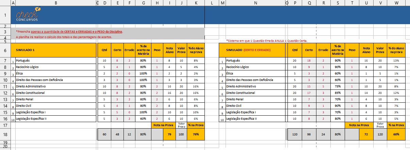The height and width of the screenshot is (150, 410).
Task: Click "Nota Aluno" header in SIMULADO 1 table
Action: 169,50
